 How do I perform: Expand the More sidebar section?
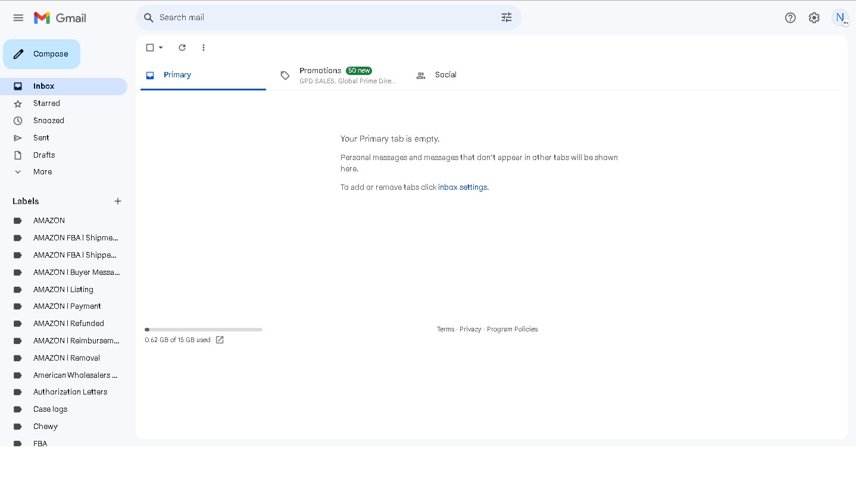point(42,172)
